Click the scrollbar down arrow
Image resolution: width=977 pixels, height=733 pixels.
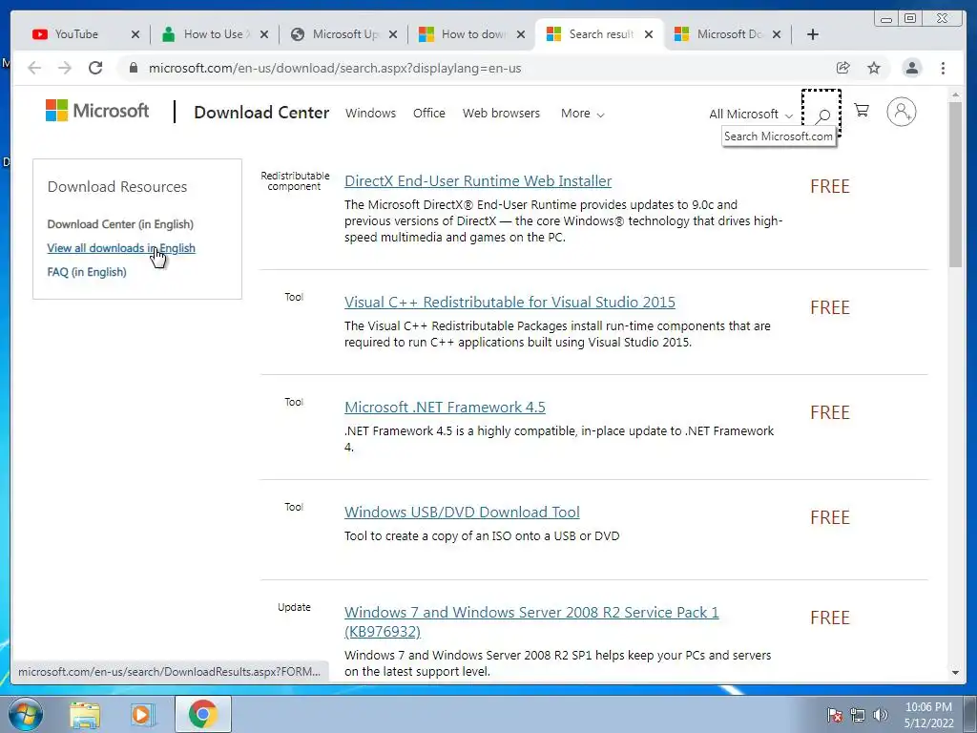[x=955, y=673]
